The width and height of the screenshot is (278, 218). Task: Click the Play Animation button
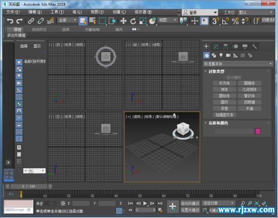[x=145, y=203]
